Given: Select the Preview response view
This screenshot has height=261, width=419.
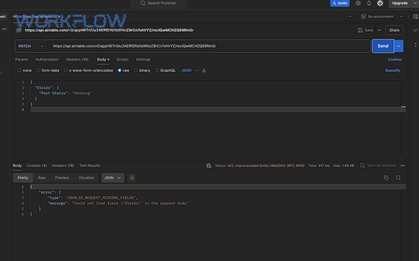Looking at the screenshot, I should 62,178.
